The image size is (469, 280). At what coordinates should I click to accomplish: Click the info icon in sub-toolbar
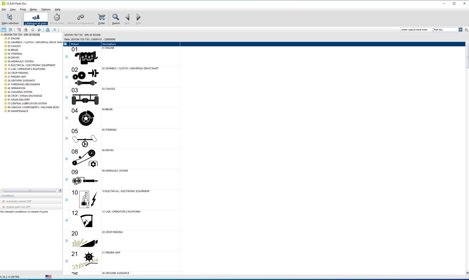(x=55, y=30)
